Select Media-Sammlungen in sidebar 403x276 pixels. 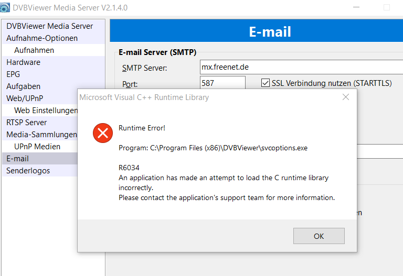tap(40, 135)
